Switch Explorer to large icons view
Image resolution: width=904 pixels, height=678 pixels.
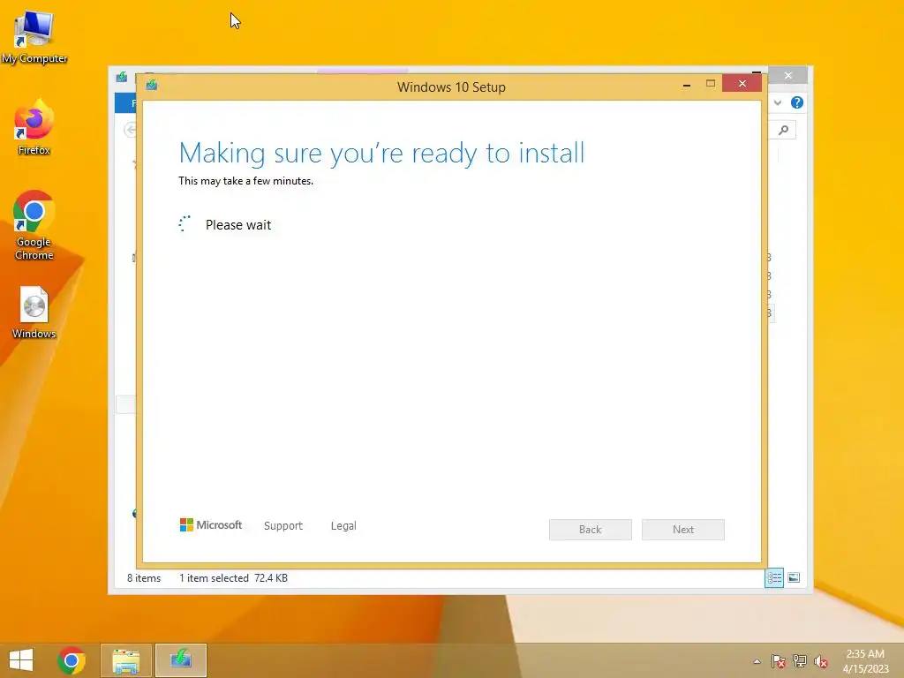[794, 577]
